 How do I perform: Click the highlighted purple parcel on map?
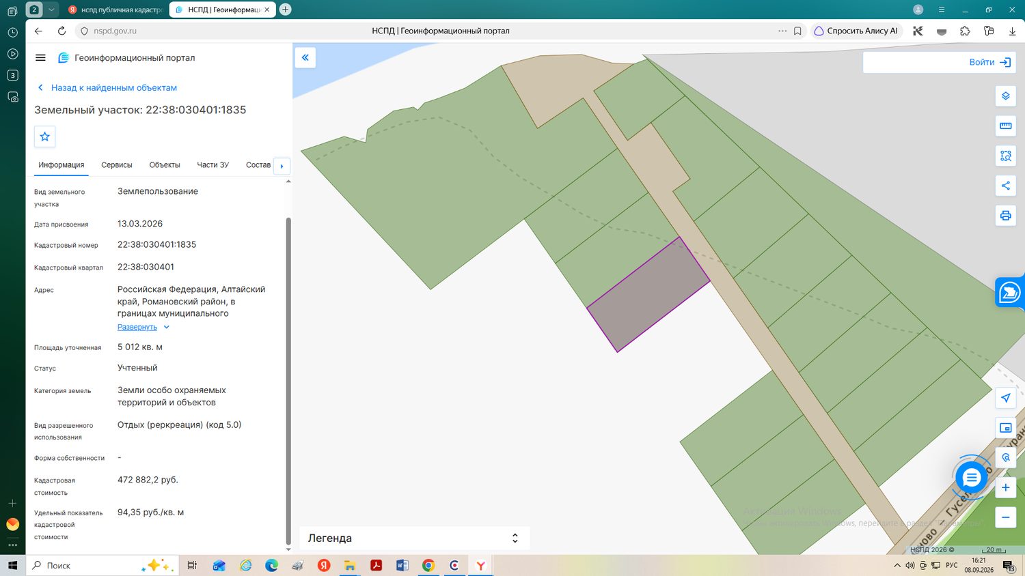pyautogui.click(x=648, y=295)
